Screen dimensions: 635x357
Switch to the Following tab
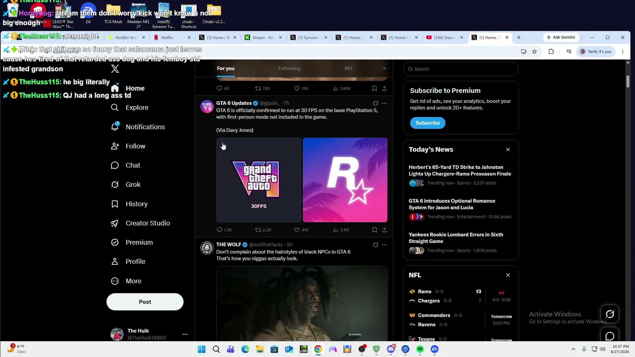289,68
